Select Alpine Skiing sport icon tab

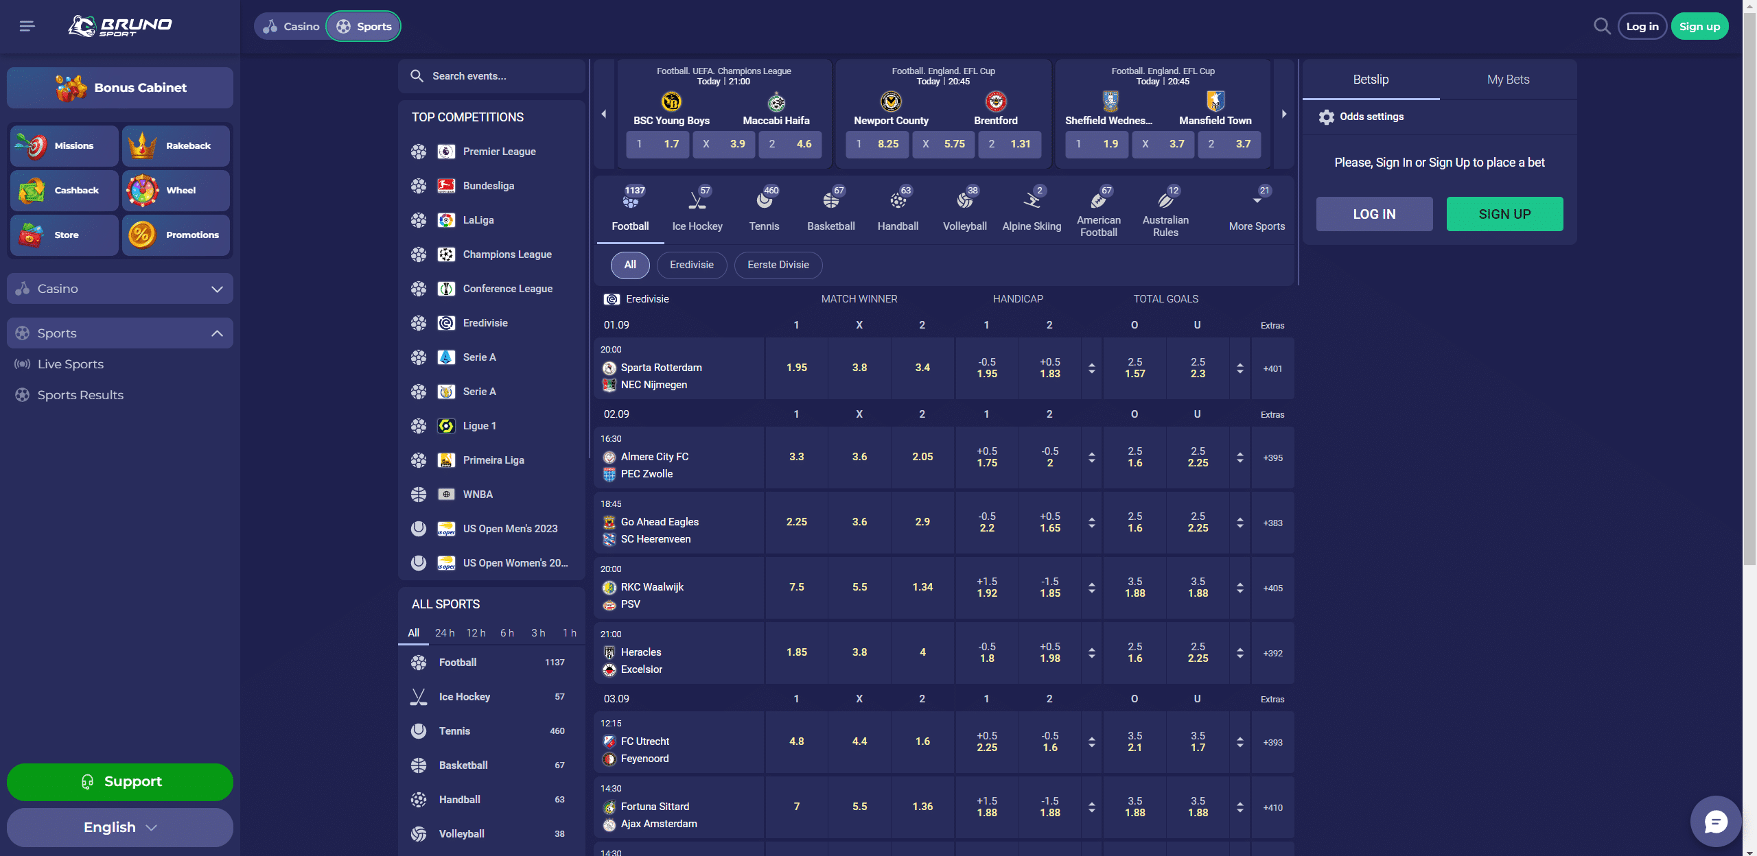[1032, 209]
